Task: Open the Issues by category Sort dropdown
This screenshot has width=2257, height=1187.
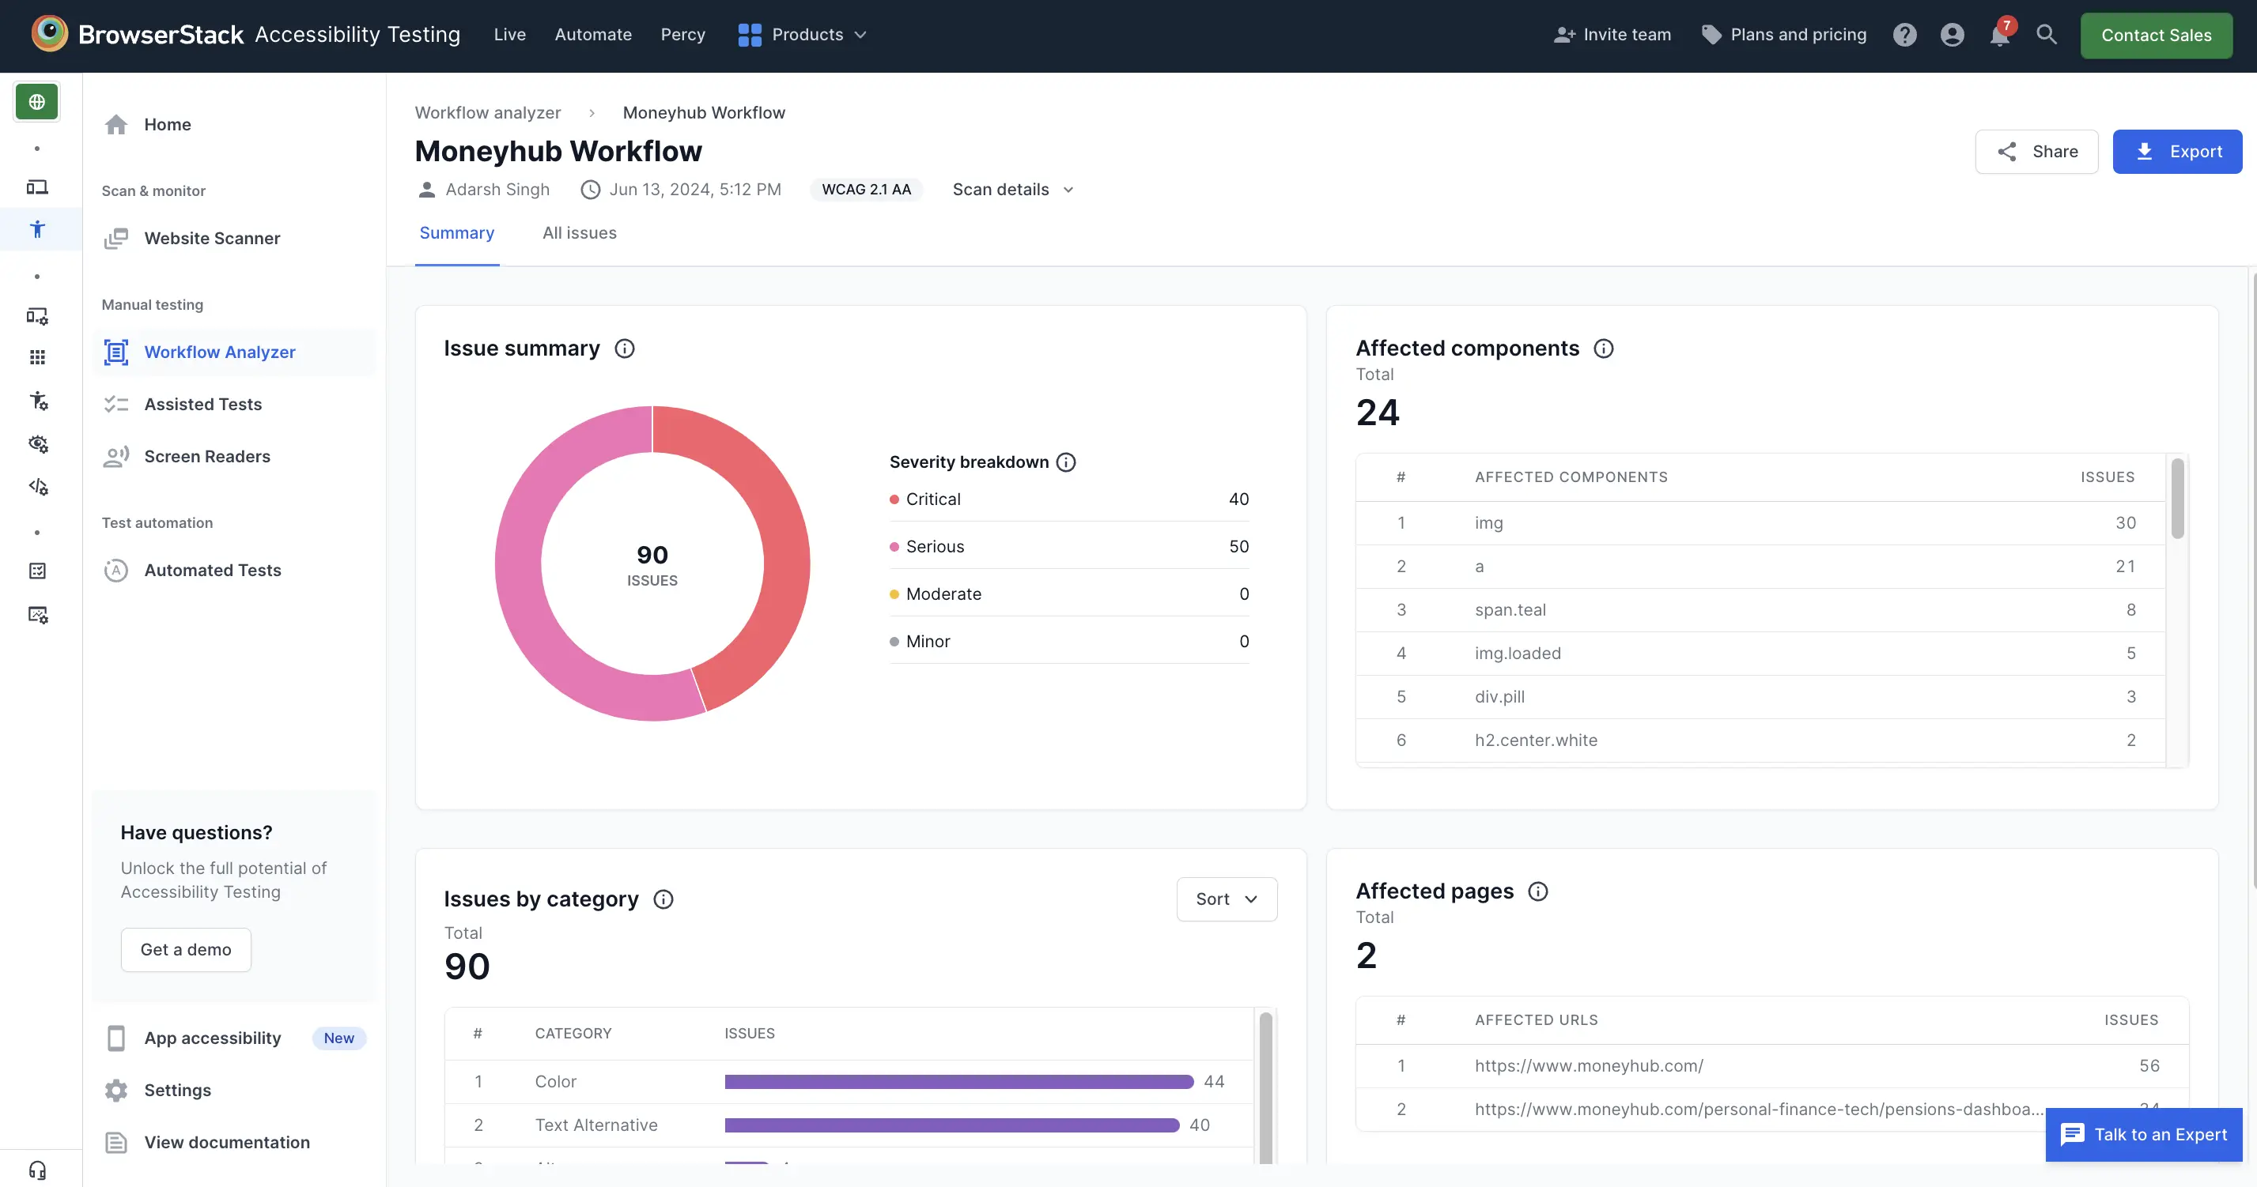Action: point(1226,899)
